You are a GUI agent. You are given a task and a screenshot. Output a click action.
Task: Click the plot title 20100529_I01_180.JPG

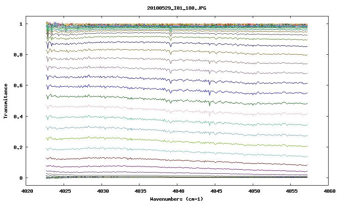point(177,8)
